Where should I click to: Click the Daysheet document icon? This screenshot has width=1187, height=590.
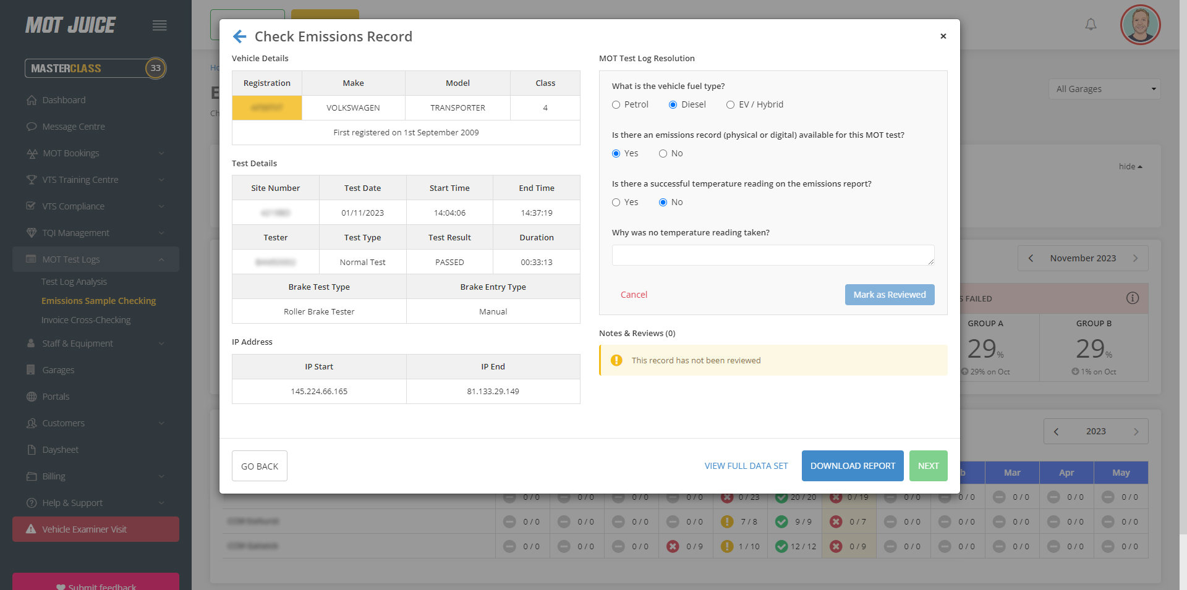tap(32, 450)
